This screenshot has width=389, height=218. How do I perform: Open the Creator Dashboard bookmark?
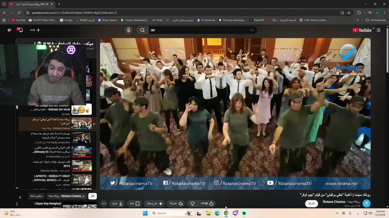tap(134, 20)
